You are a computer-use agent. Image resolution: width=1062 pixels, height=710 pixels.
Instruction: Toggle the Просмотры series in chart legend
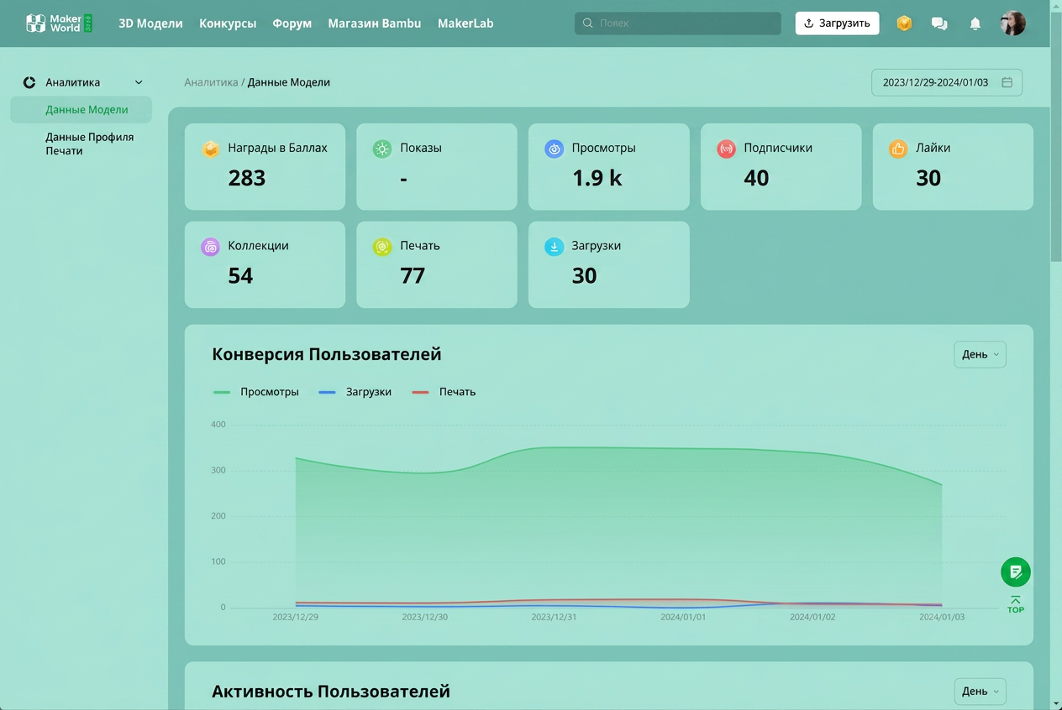click(x=256, y=392)
